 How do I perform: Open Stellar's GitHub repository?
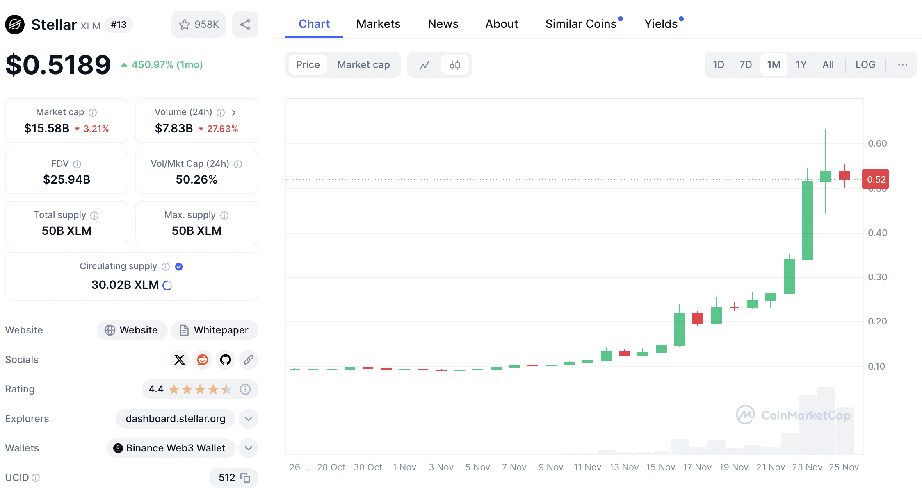point(226,360)
